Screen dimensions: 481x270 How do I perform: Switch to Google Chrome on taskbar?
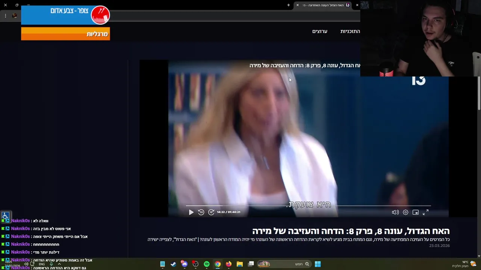(218, 264)
